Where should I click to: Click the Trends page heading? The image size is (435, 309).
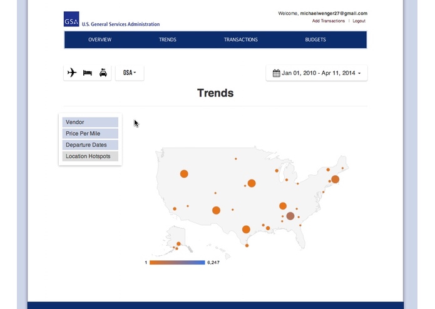click(215, 93)
